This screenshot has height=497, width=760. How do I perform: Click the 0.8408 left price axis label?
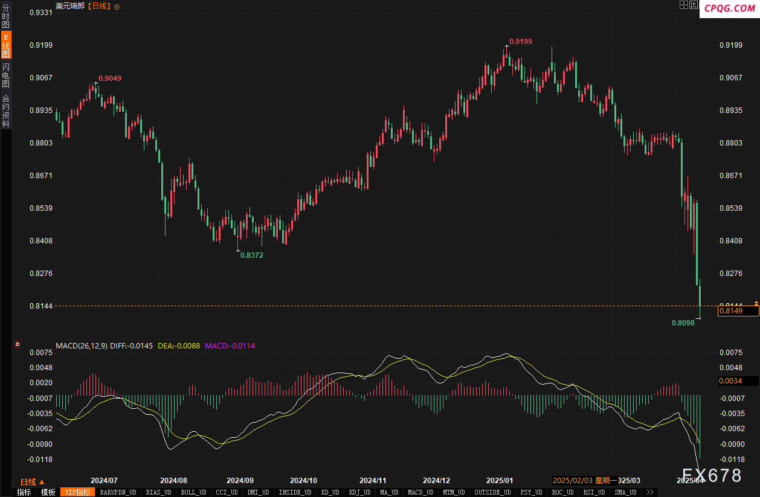[x=40, y=241]
